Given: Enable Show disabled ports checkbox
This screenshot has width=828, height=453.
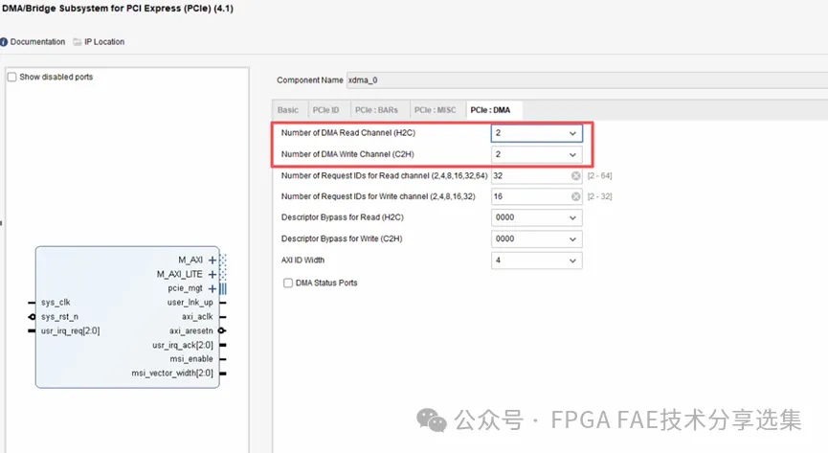Looking at the screenshot, I should pos(11,77).
